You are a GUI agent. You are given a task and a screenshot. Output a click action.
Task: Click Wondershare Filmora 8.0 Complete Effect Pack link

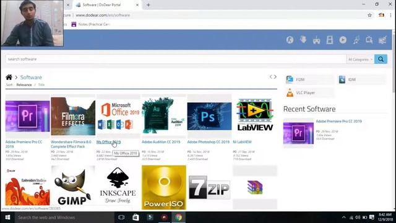pos(71,144)
